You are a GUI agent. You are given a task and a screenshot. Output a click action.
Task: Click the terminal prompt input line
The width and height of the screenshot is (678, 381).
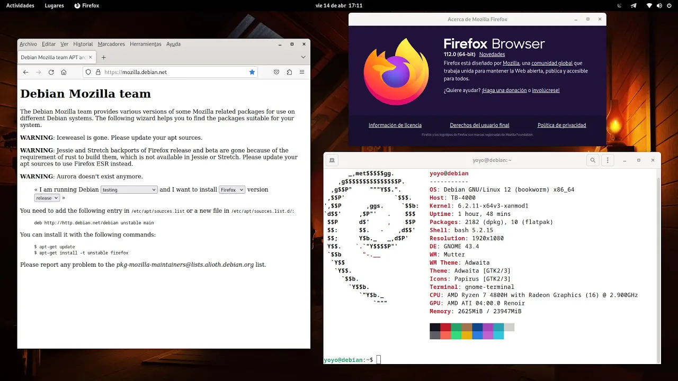pos(379,360)
